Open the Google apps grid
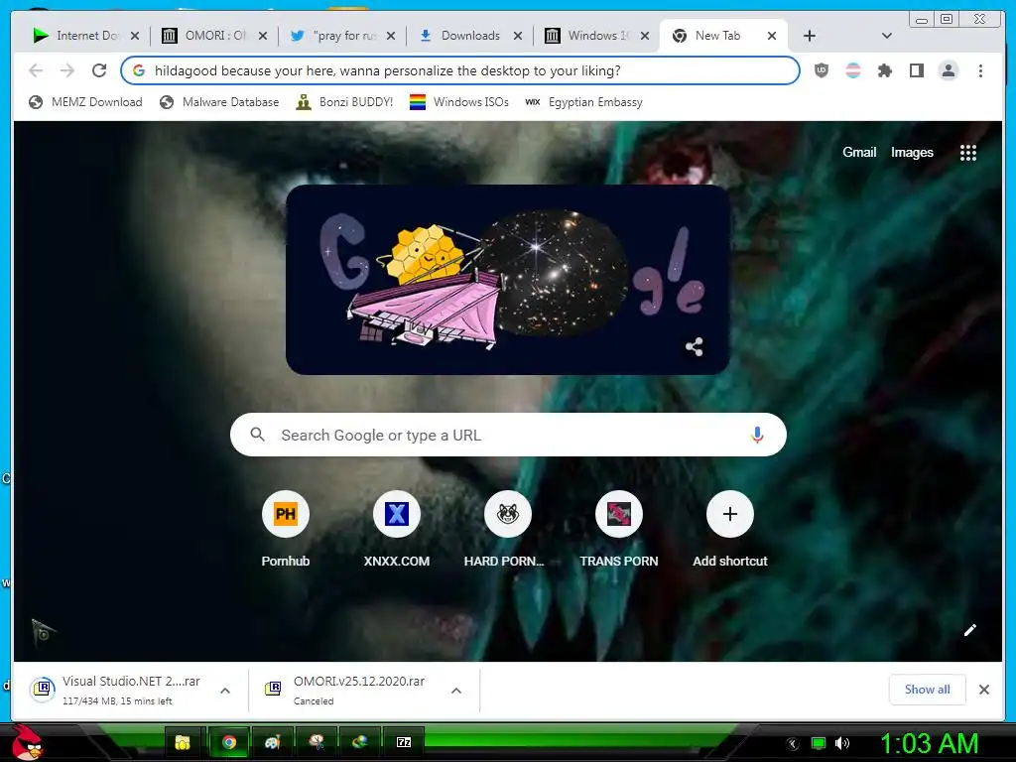 click(968, 152)
